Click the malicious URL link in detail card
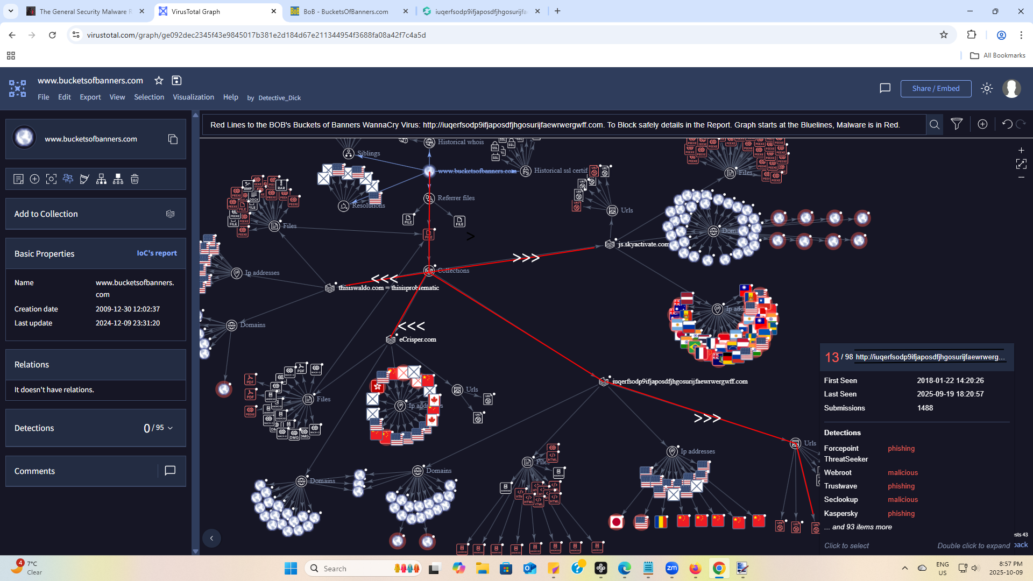1033x581 pixels. point(930,357)
